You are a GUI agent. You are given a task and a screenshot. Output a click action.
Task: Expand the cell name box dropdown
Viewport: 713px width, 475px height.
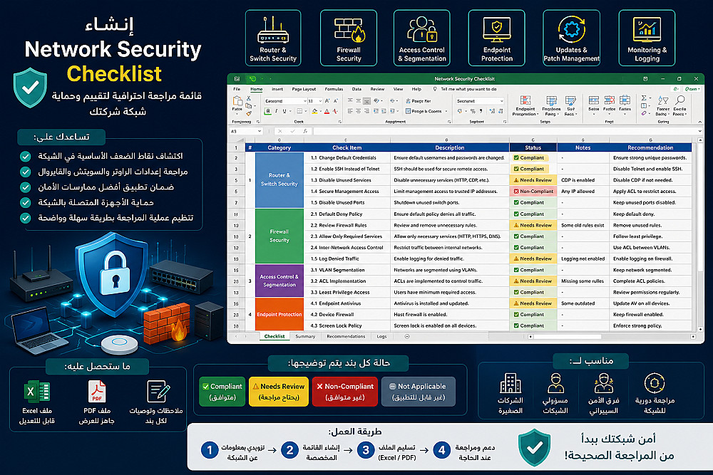click(x=260, y=131)
